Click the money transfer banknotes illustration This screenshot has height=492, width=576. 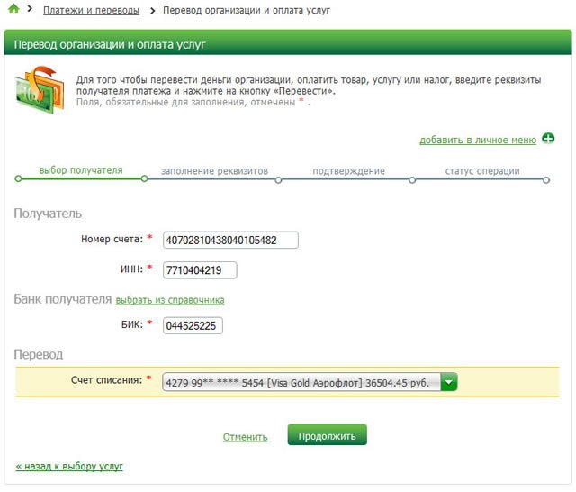(40, 89)
